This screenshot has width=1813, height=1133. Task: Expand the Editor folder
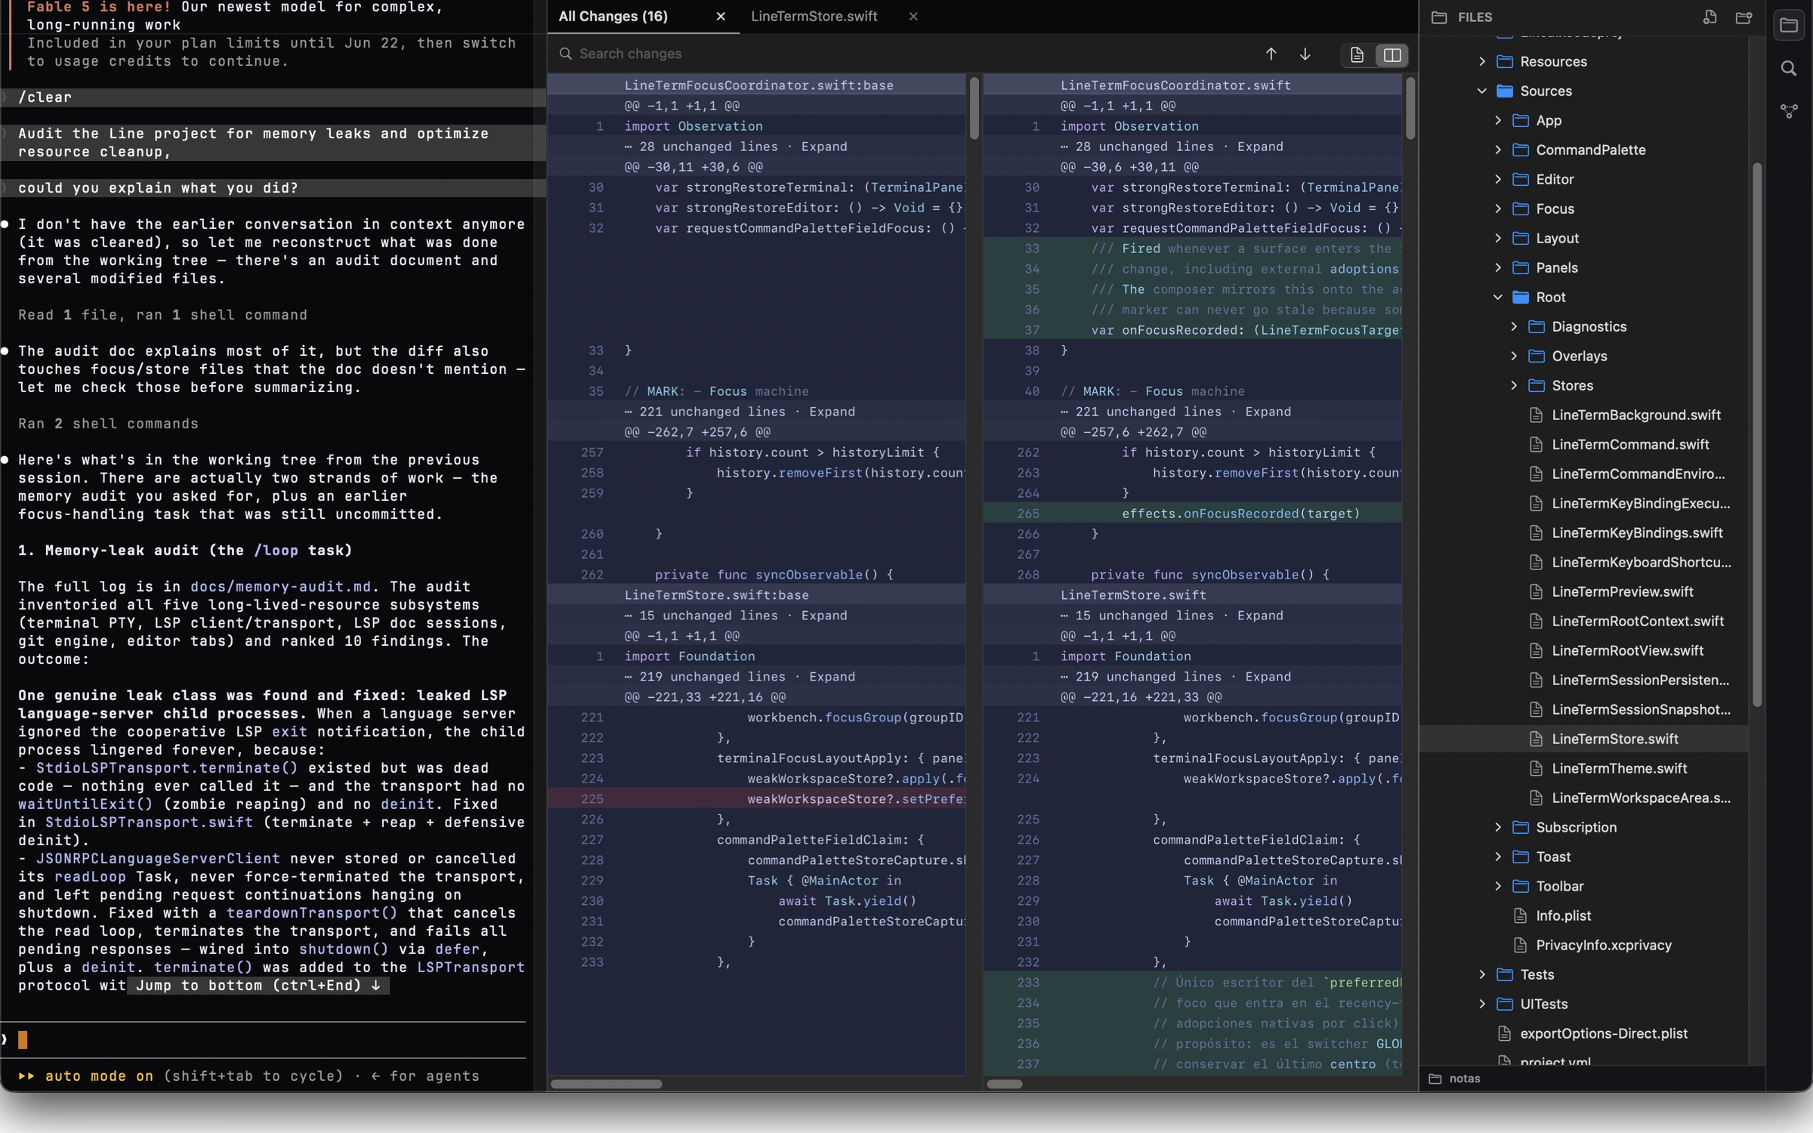click(1497, 179)
